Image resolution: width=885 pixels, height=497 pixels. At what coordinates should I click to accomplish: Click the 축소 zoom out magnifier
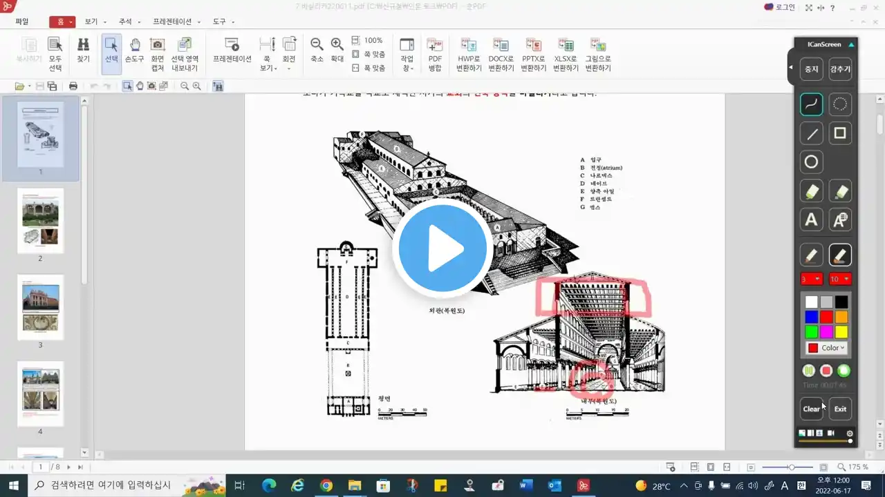click(x=317, y=51)
